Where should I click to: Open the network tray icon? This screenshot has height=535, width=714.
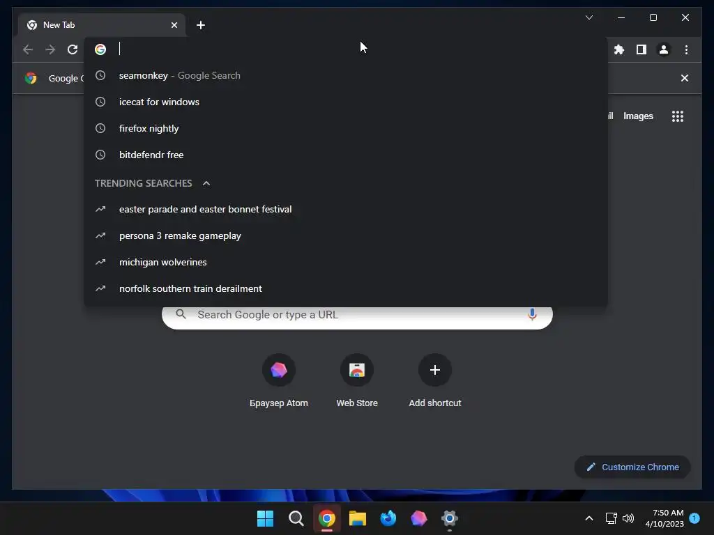611,518
